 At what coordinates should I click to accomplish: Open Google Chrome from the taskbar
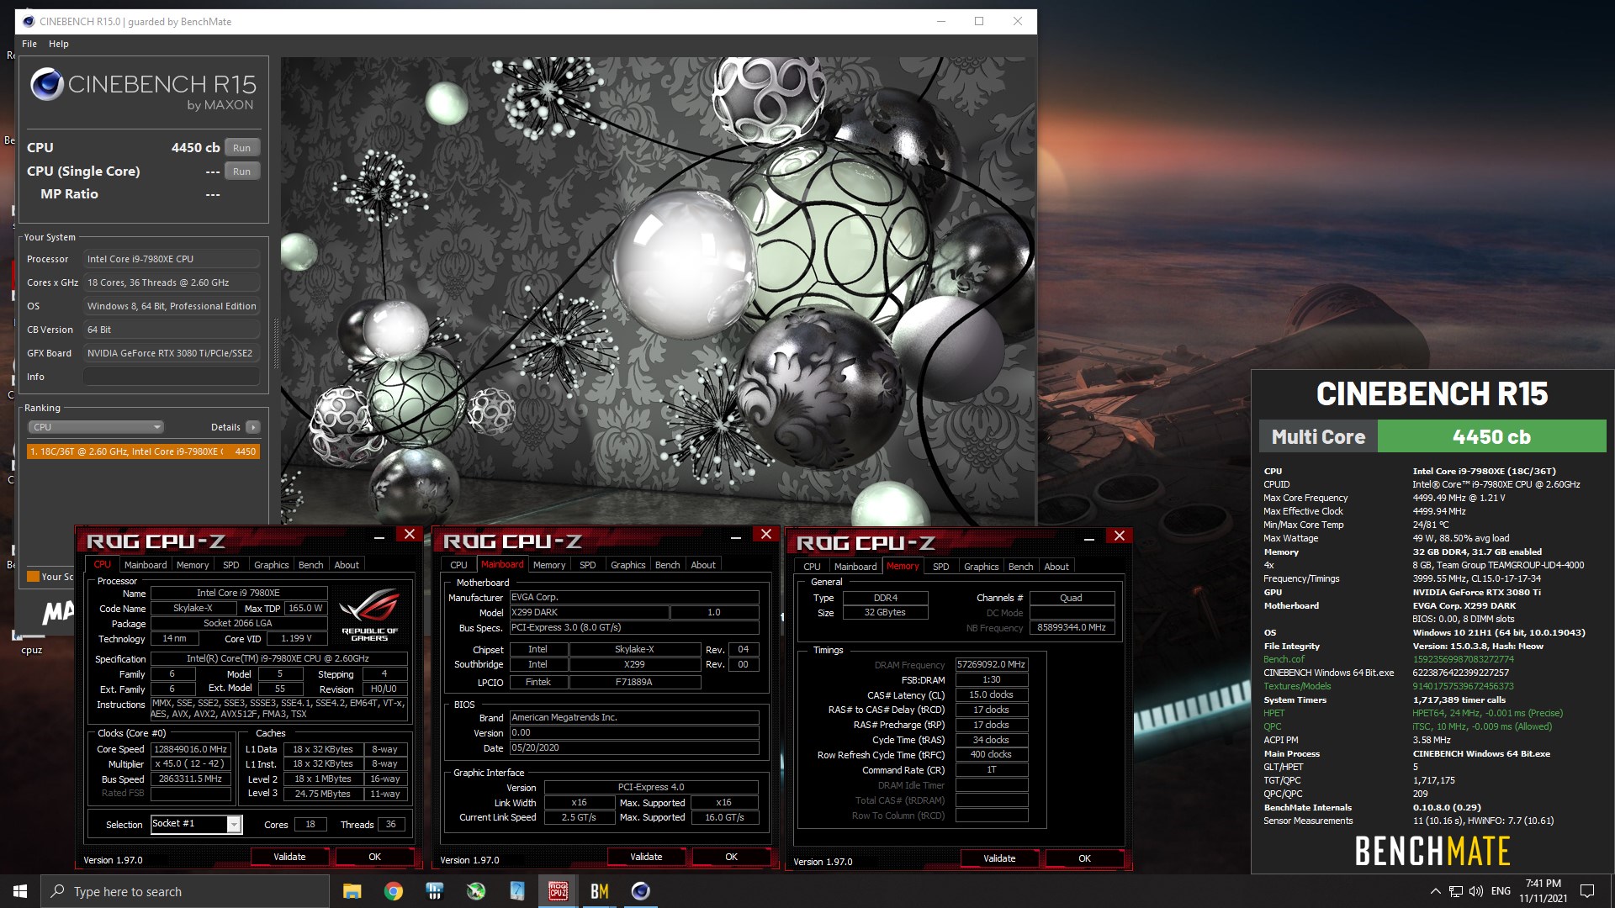pyautogui.click(x=393, y=891)
